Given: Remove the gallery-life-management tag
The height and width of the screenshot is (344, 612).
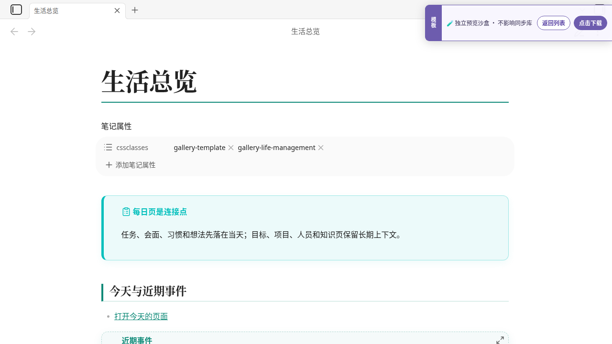Looking at the screenshot, I should pyautogui.click(x=321, y=148).
